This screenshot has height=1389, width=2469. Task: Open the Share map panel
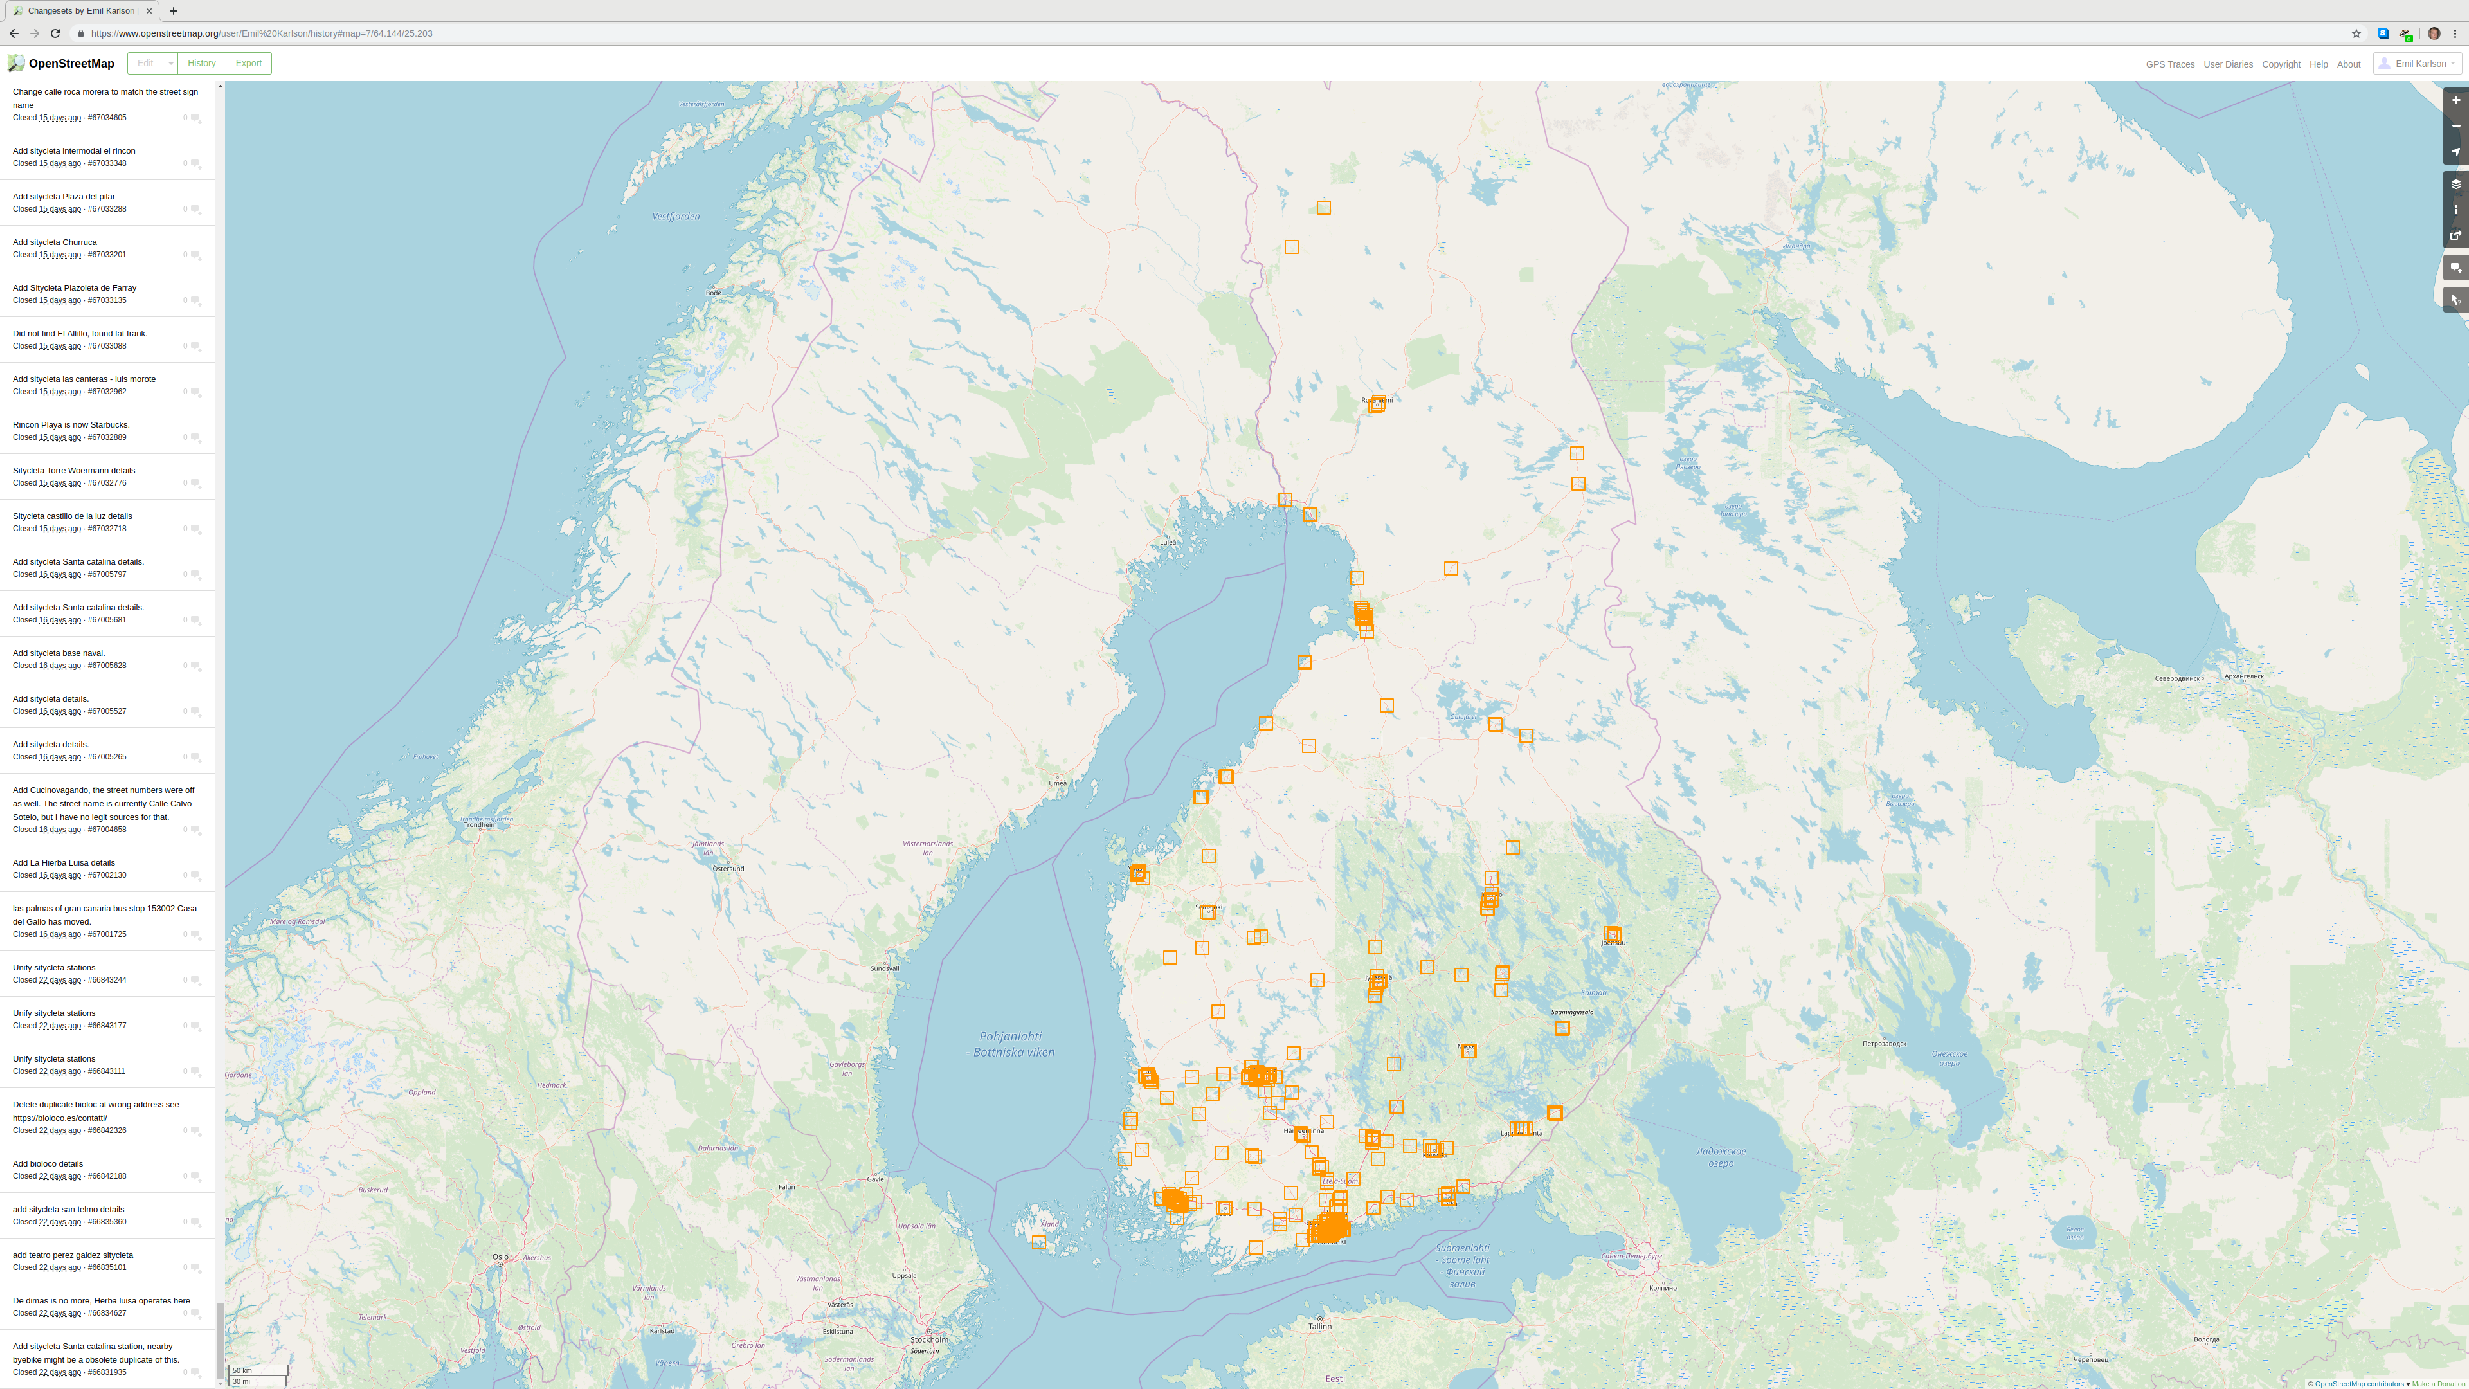tap(2455, 236)
